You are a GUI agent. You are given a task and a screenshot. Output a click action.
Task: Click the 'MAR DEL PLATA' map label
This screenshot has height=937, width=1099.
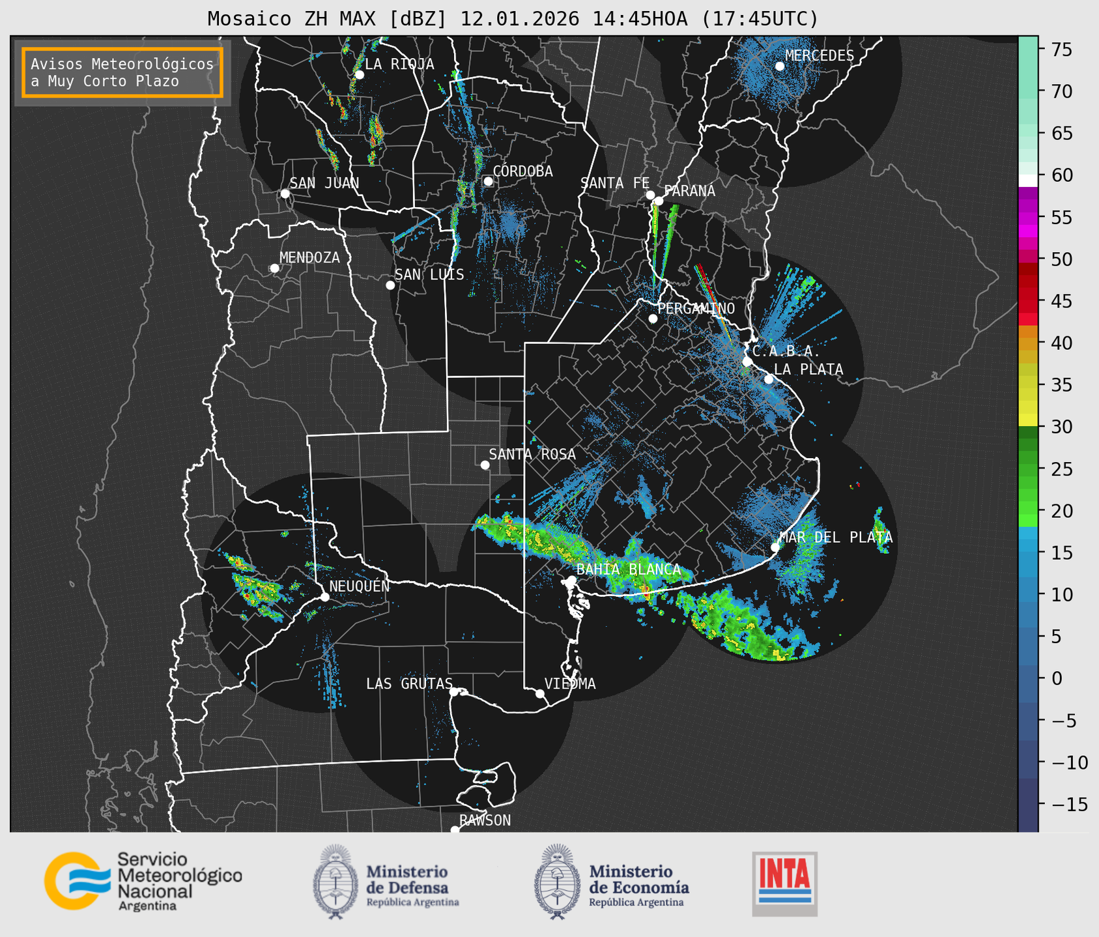coord(836,537)
